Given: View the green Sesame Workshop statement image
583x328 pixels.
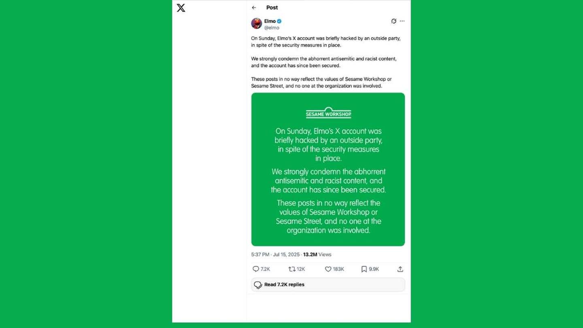Looking at the screenshot, I should pos(328,169).
